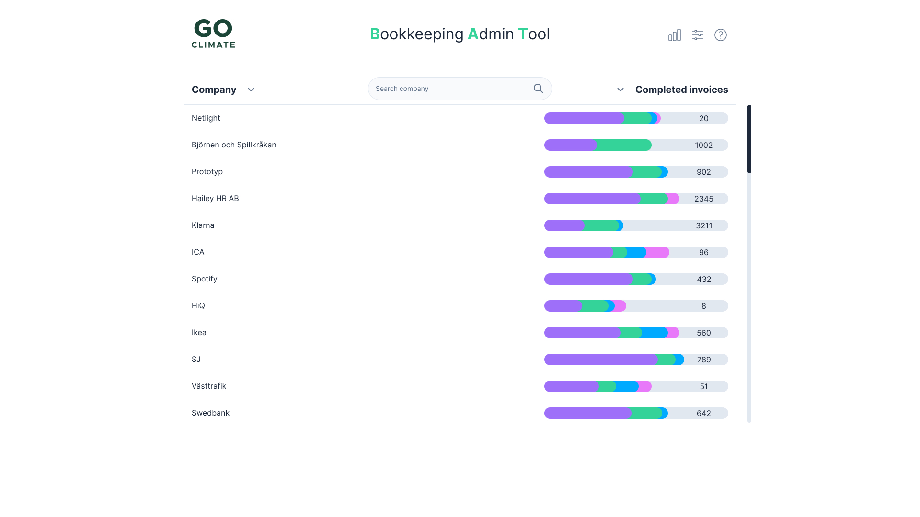
Task: Open the filter sliders settings icon
Action: pyautogui.click(x=697, y=35)
